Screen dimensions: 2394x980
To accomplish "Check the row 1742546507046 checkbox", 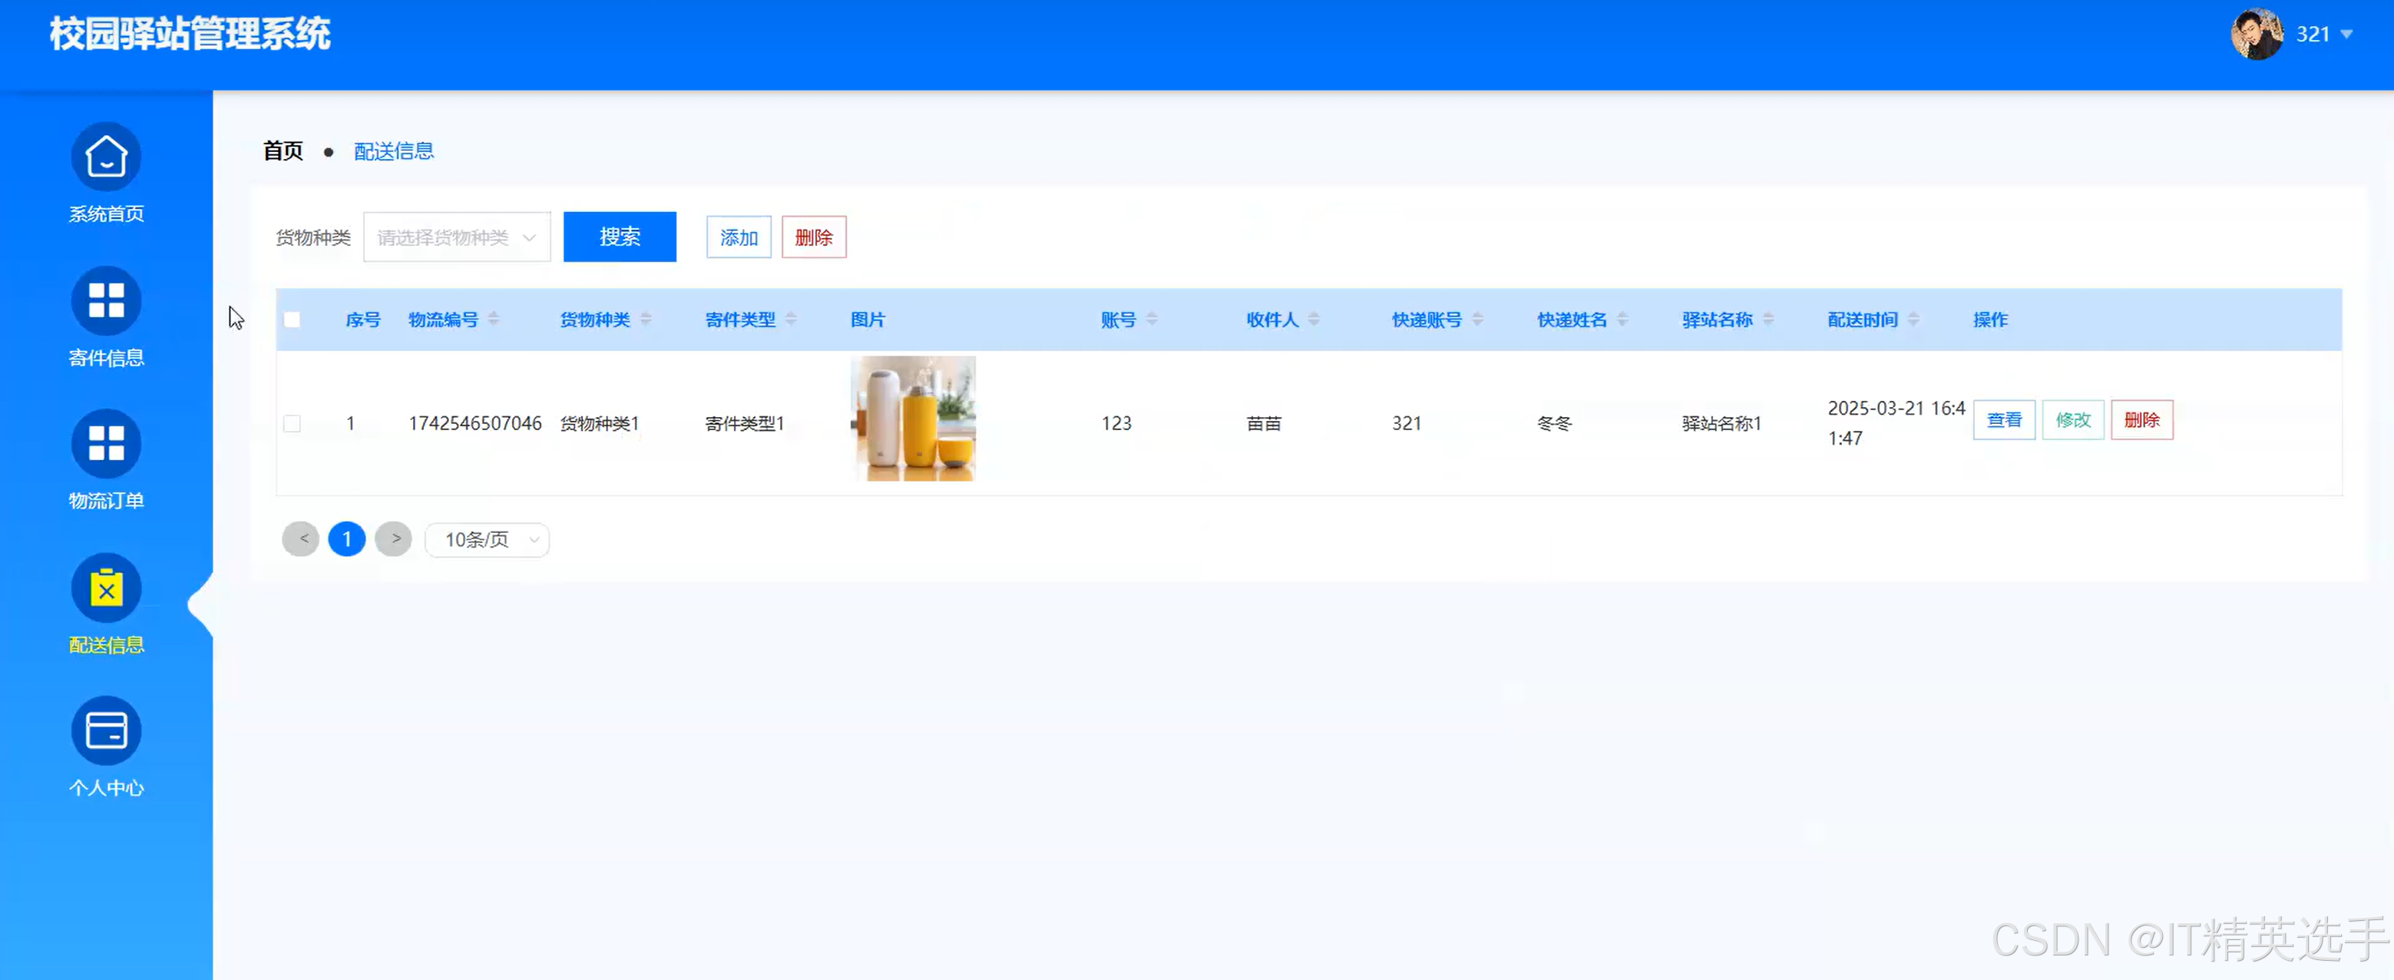I will [x=292, y=424].
